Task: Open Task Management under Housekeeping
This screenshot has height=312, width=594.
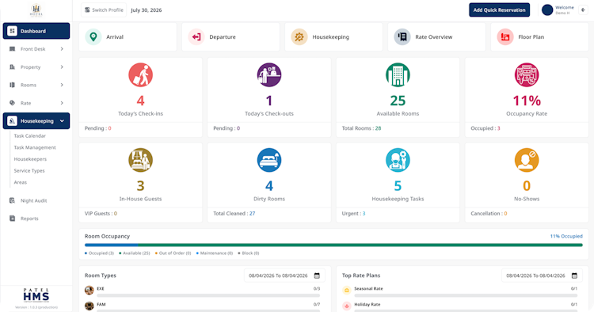Action: click(35, 147)
